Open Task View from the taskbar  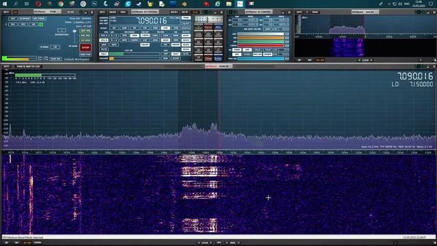pyautogui.click(x=27, y=4)
